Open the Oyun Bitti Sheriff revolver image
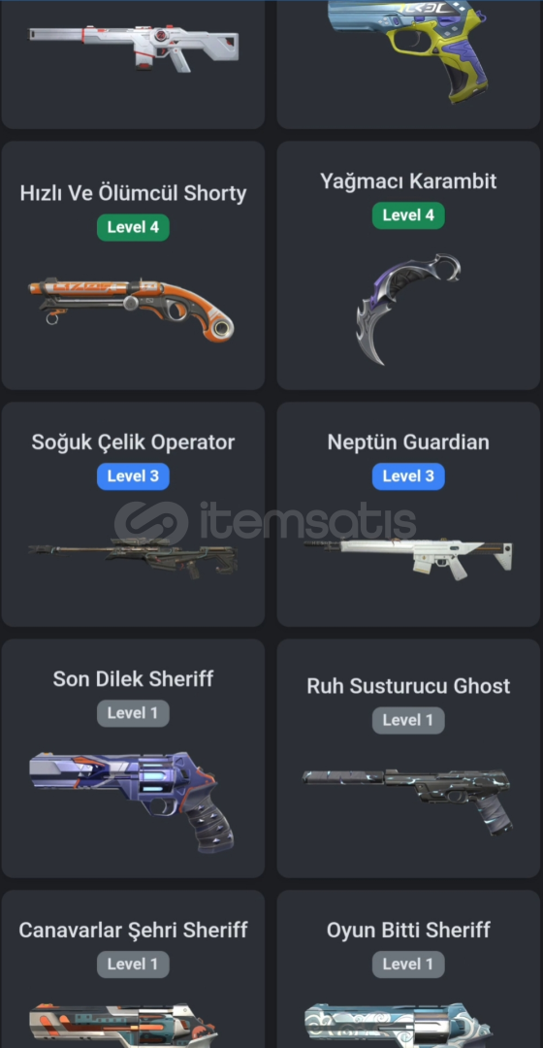 399,1026
